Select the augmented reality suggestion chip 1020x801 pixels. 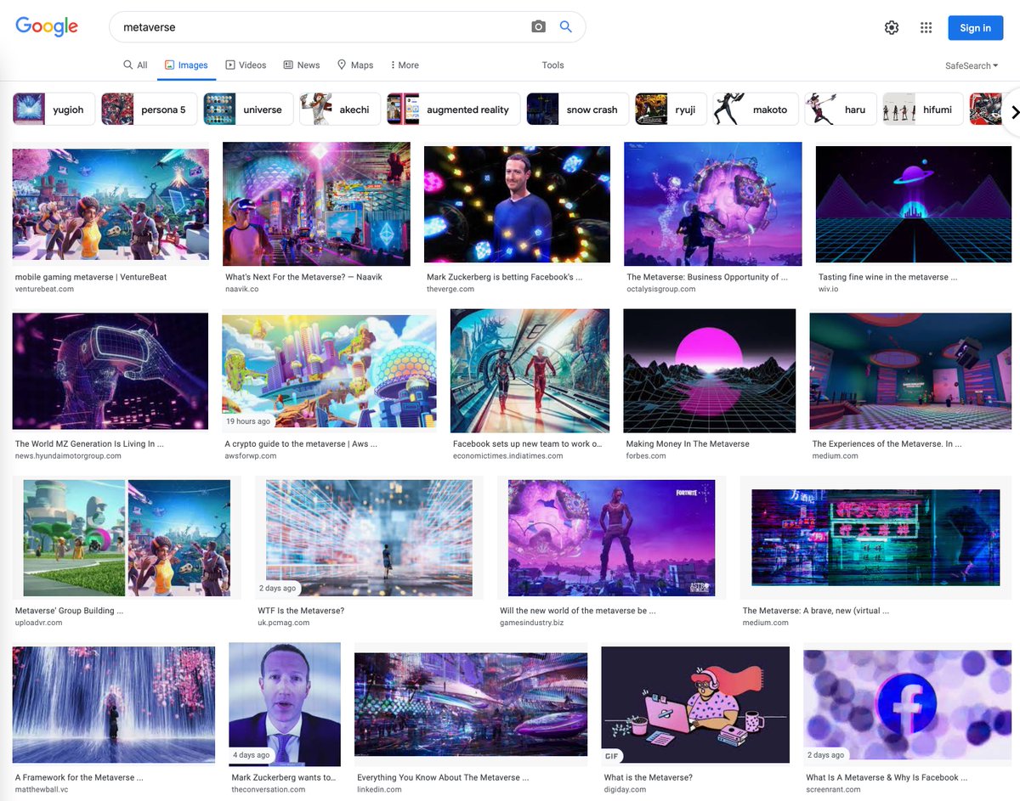453,110
